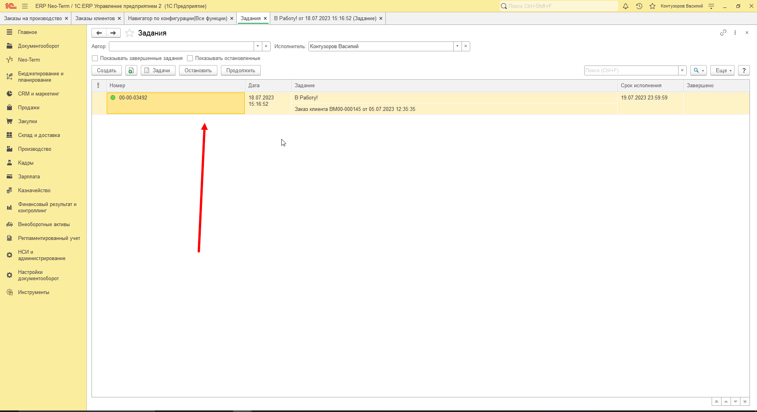
Task: Open the notifications bell icon
Action: click(x=626, y=6)
